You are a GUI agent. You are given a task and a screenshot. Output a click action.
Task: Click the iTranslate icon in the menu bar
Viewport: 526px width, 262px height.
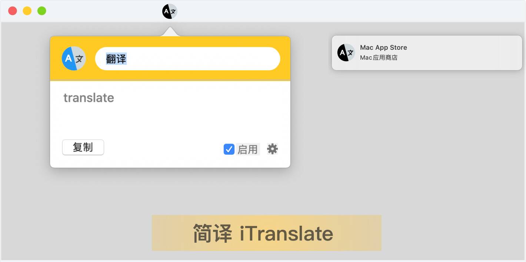tap(170, 11)
